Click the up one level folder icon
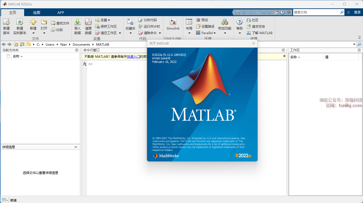 (x=16, y=44)
